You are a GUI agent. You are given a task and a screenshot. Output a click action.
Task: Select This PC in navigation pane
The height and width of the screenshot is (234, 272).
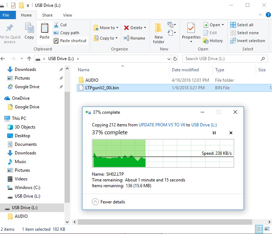coord(19,118)
